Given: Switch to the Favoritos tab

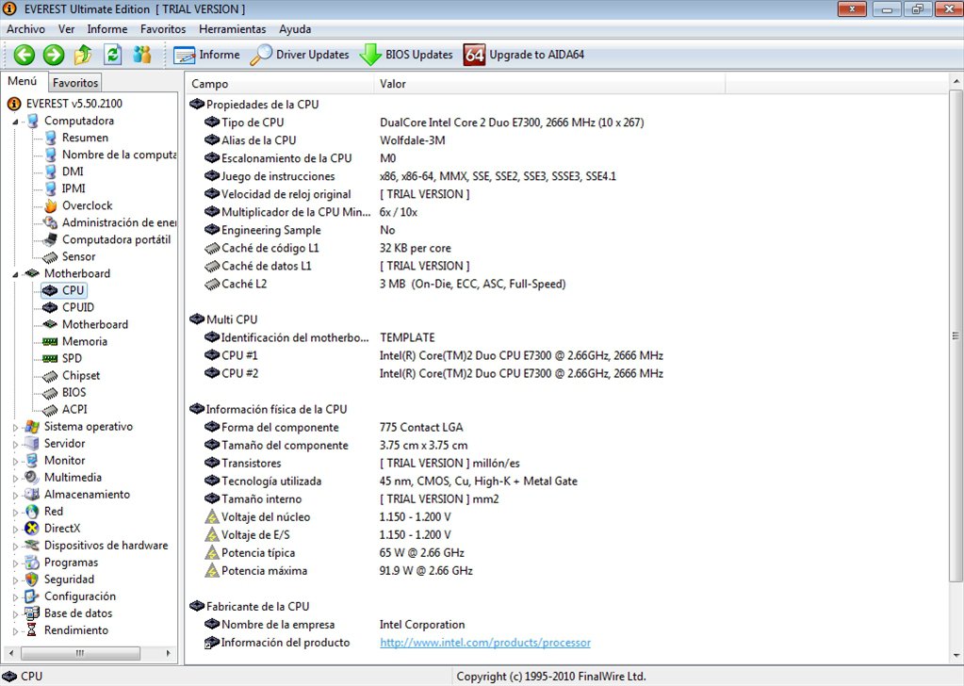Looking at the screenshot, I should coord(75,82).
